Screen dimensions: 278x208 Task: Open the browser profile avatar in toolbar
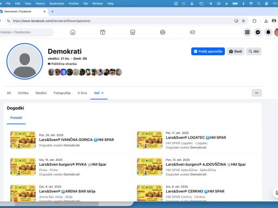pos(274,21)
